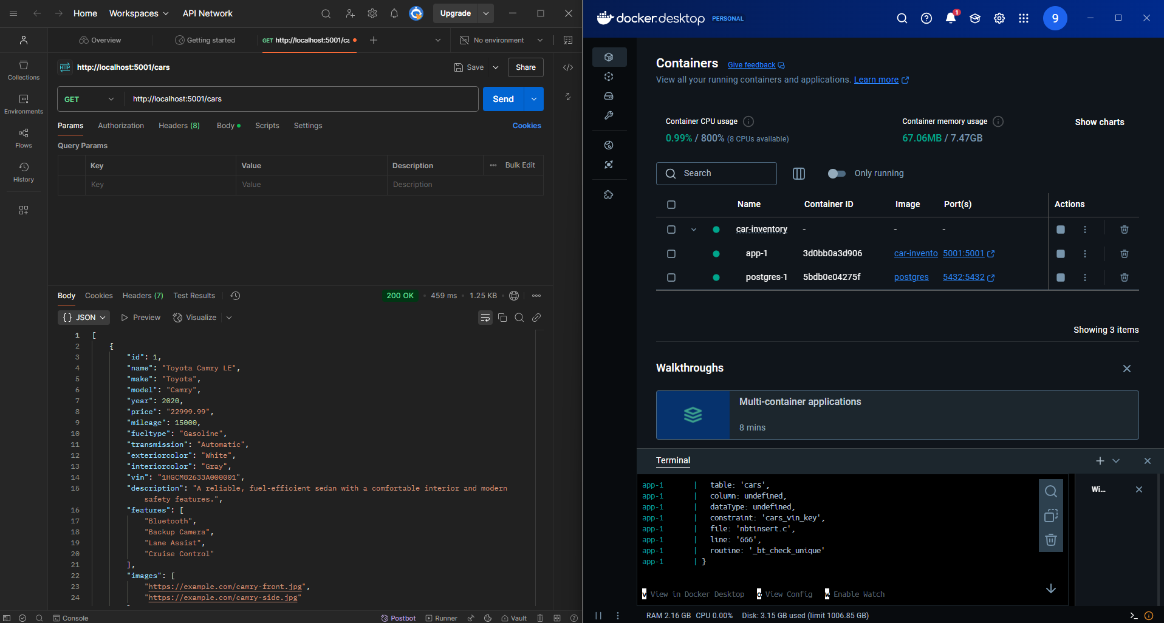The image size is (1164, 623).
Task: Open the Test Results response tab
Action: pos(194,296)
